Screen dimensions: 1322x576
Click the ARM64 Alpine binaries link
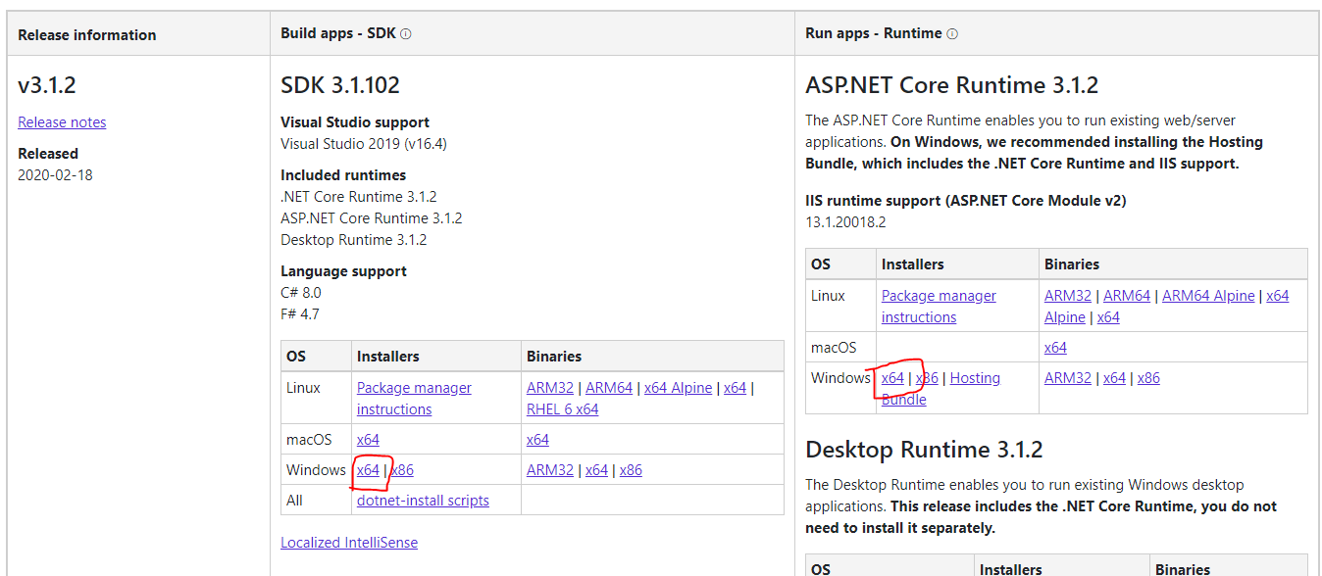pos(1208,296)
